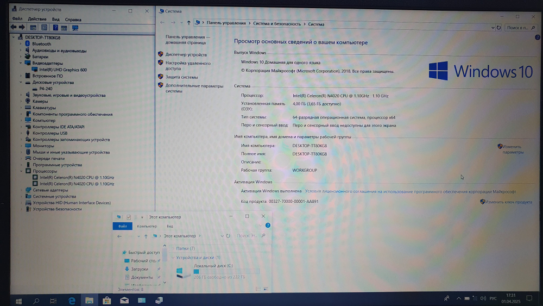Image resolution: width=543 pixels, height=306 pixels.
Task: Select Мониторы category
Action: coord(43,146)
